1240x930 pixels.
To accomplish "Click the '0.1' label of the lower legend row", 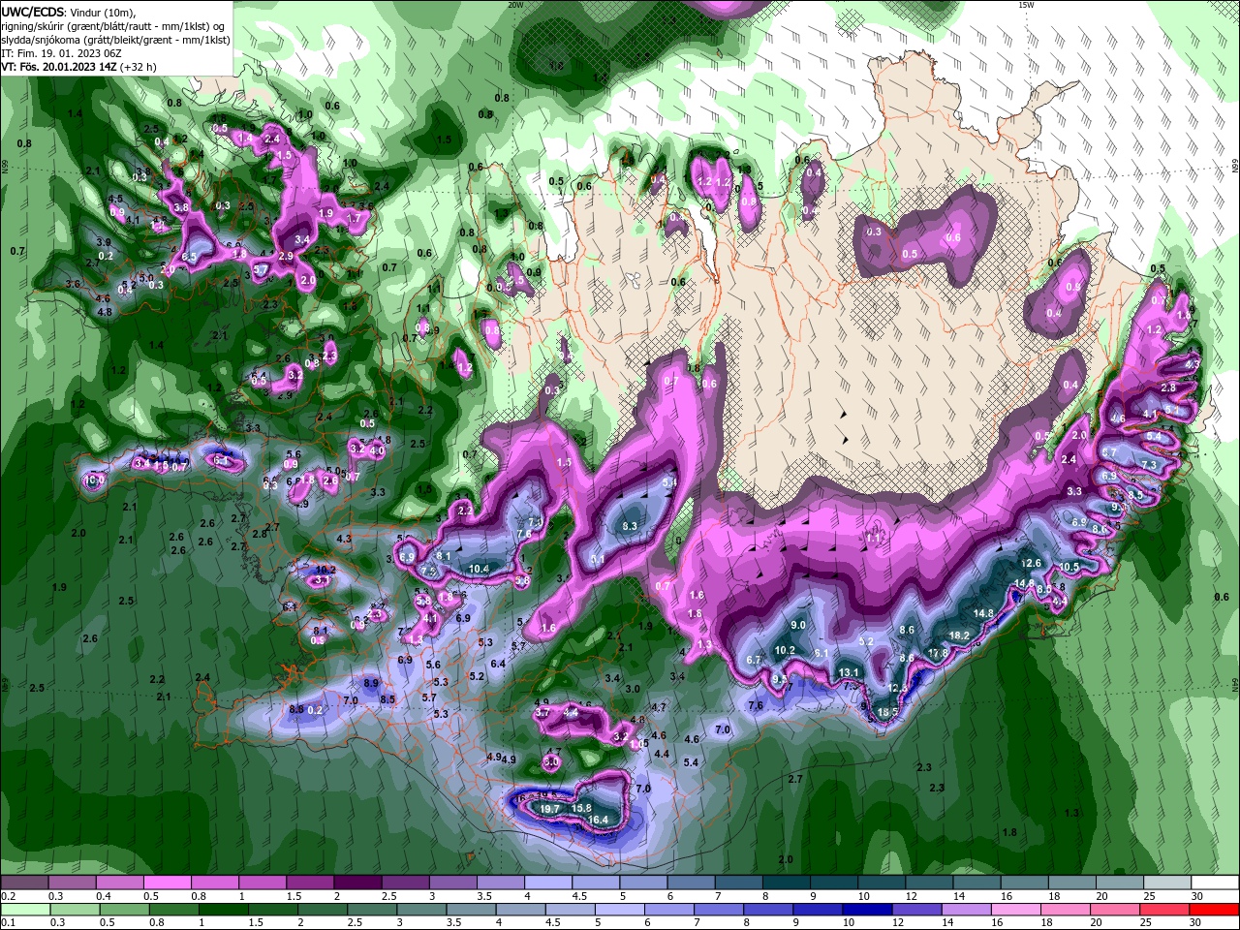I will [x=9, y=923].
